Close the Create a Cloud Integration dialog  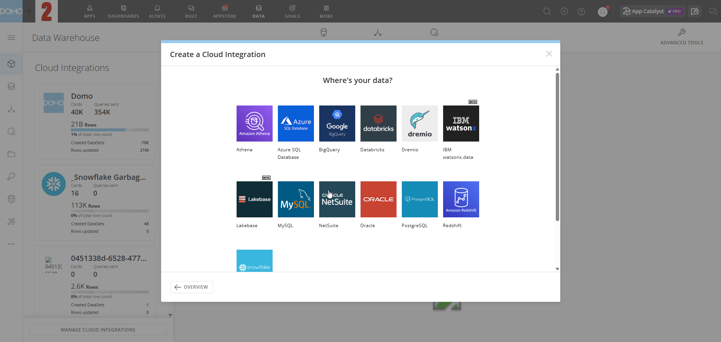pyautogui.click(x=549, y=54)
